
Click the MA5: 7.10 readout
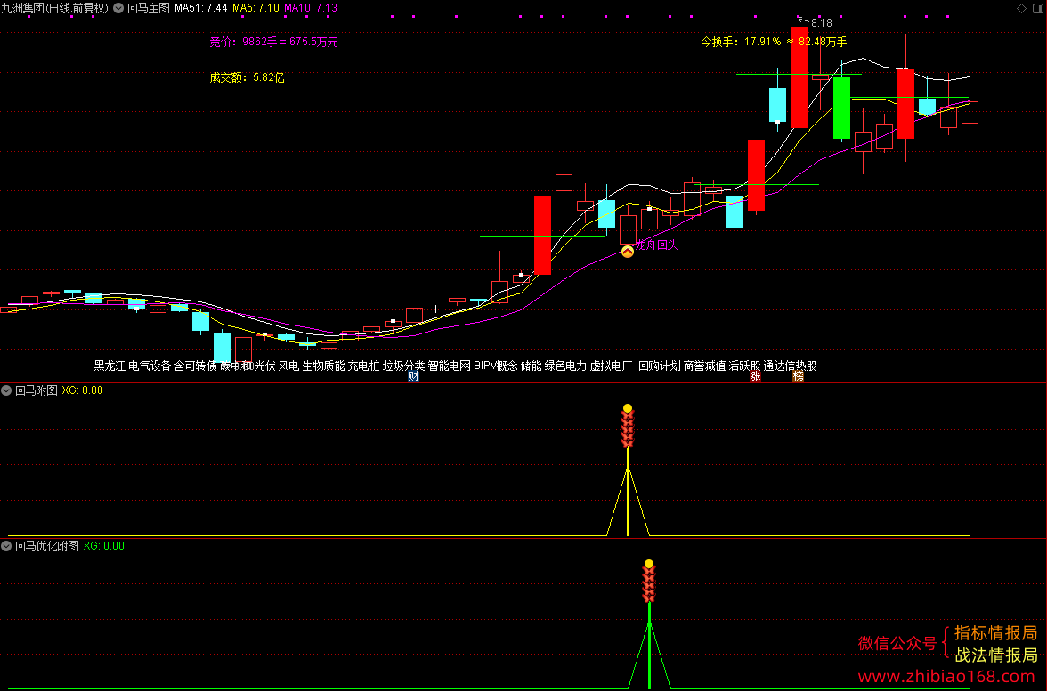(x=256, y=8)
